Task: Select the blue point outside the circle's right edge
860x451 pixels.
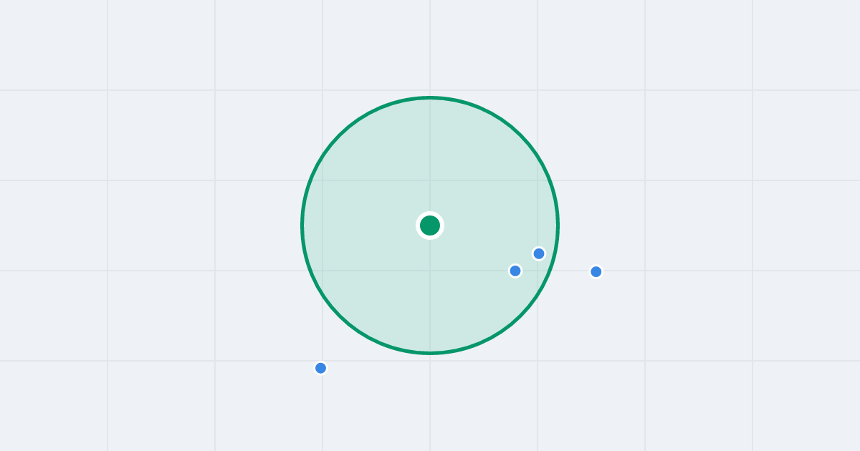Action: click(x=596, y=271)
